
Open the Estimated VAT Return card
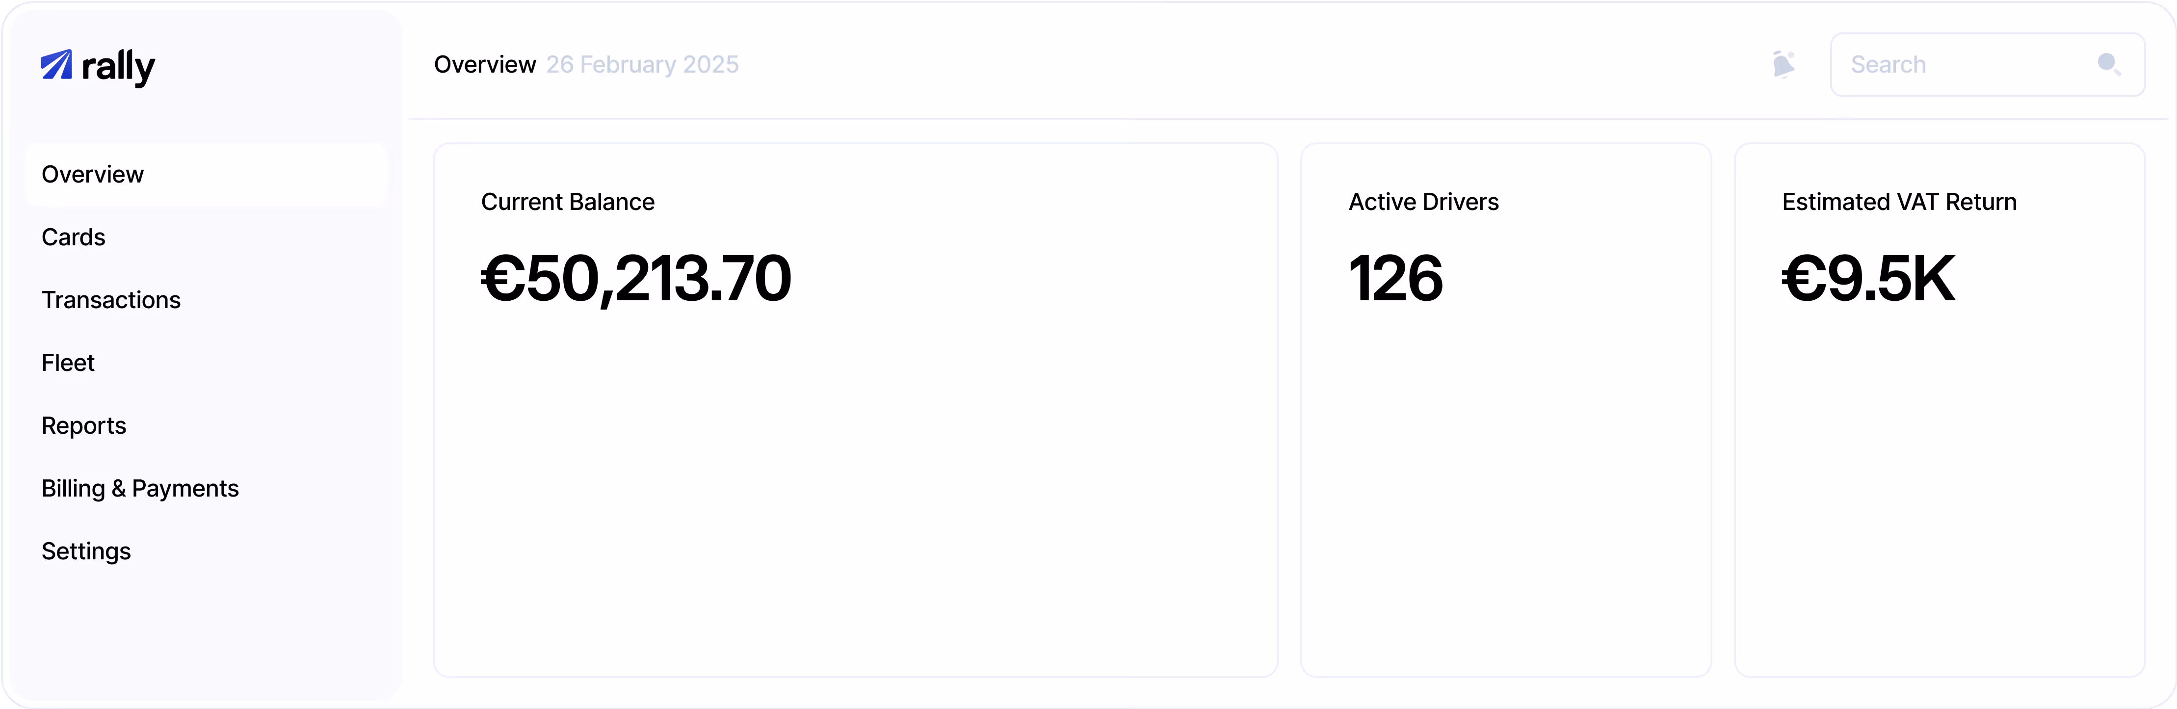pyautogui.click(x=1939, y=410)
